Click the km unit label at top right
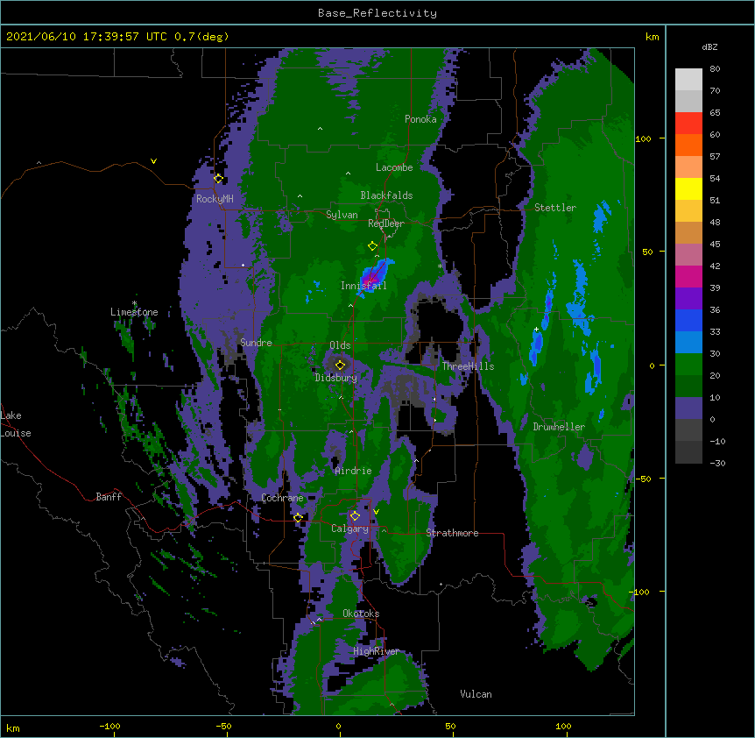Viewport: 755px width, 738px height. coord(653,37)
